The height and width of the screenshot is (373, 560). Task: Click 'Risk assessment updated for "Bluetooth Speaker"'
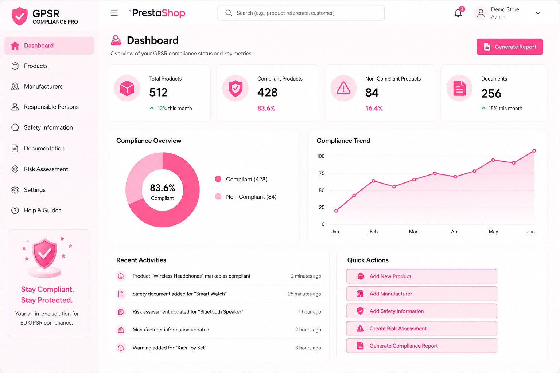click(x=188, y=312)
